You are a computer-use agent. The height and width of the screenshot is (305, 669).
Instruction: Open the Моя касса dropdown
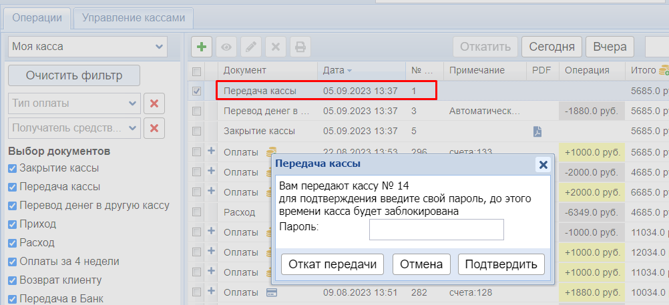pyautogui.click(x=87, y=47)
